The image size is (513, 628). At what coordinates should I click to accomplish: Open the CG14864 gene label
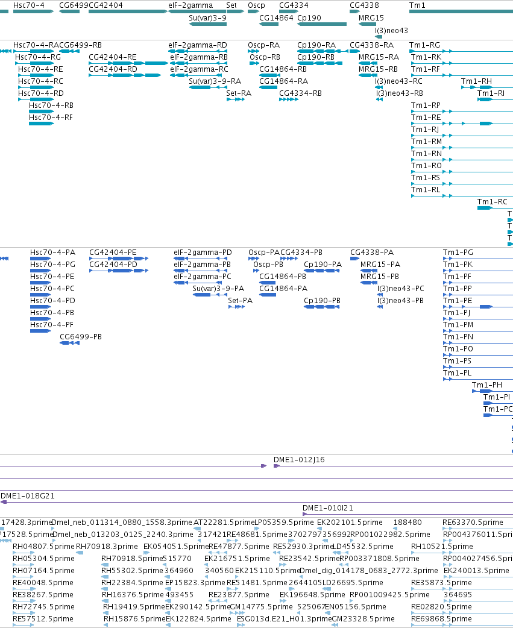pyautogui.click(x=276, y=18)
